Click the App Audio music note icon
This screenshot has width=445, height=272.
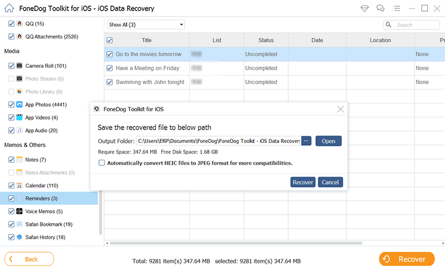tap(19, 130)
